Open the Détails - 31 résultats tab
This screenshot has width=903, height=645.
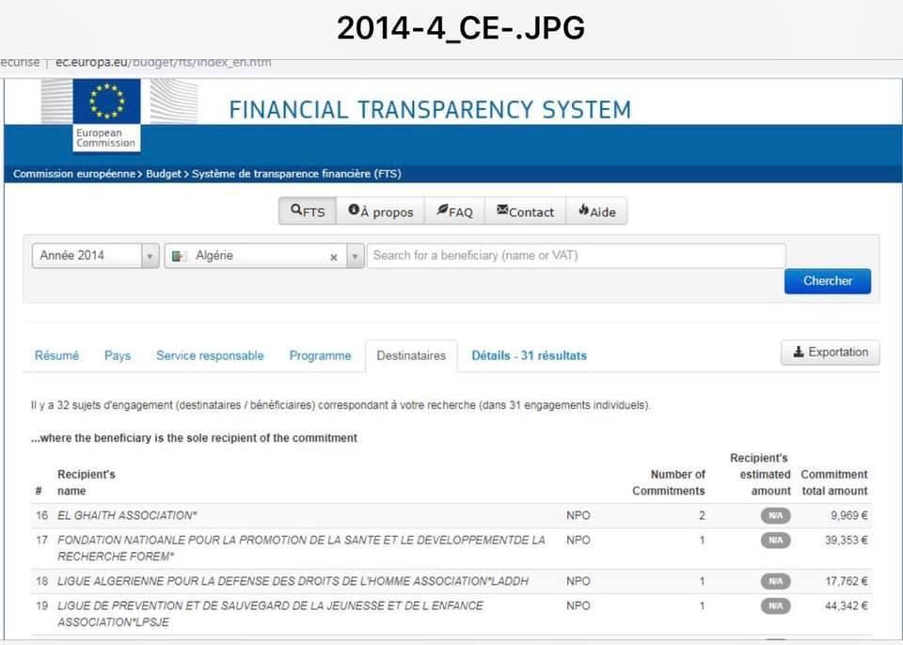(529, 355)
